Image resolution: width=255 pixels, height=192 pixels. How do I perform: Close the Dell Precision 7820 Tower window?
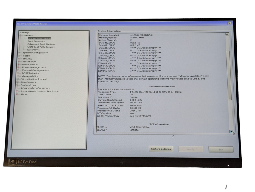tap(229, 23)
